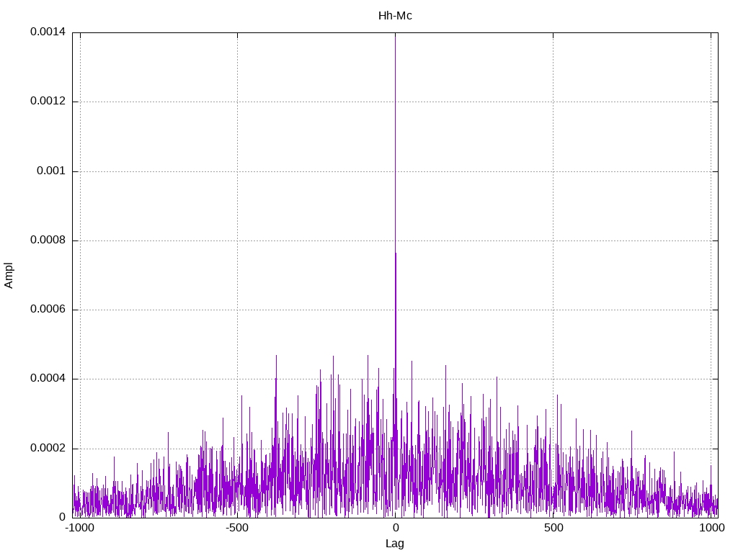738x553 pixels.
Task: Click x-axis tick label 1000
Action: (x=711, y=528)
